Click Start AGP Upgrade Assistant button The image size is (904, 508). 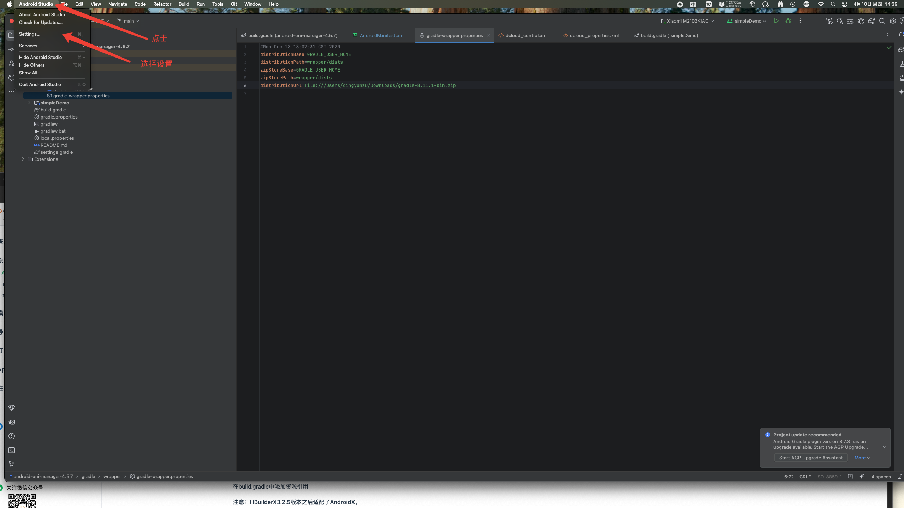tap(811, 458)
